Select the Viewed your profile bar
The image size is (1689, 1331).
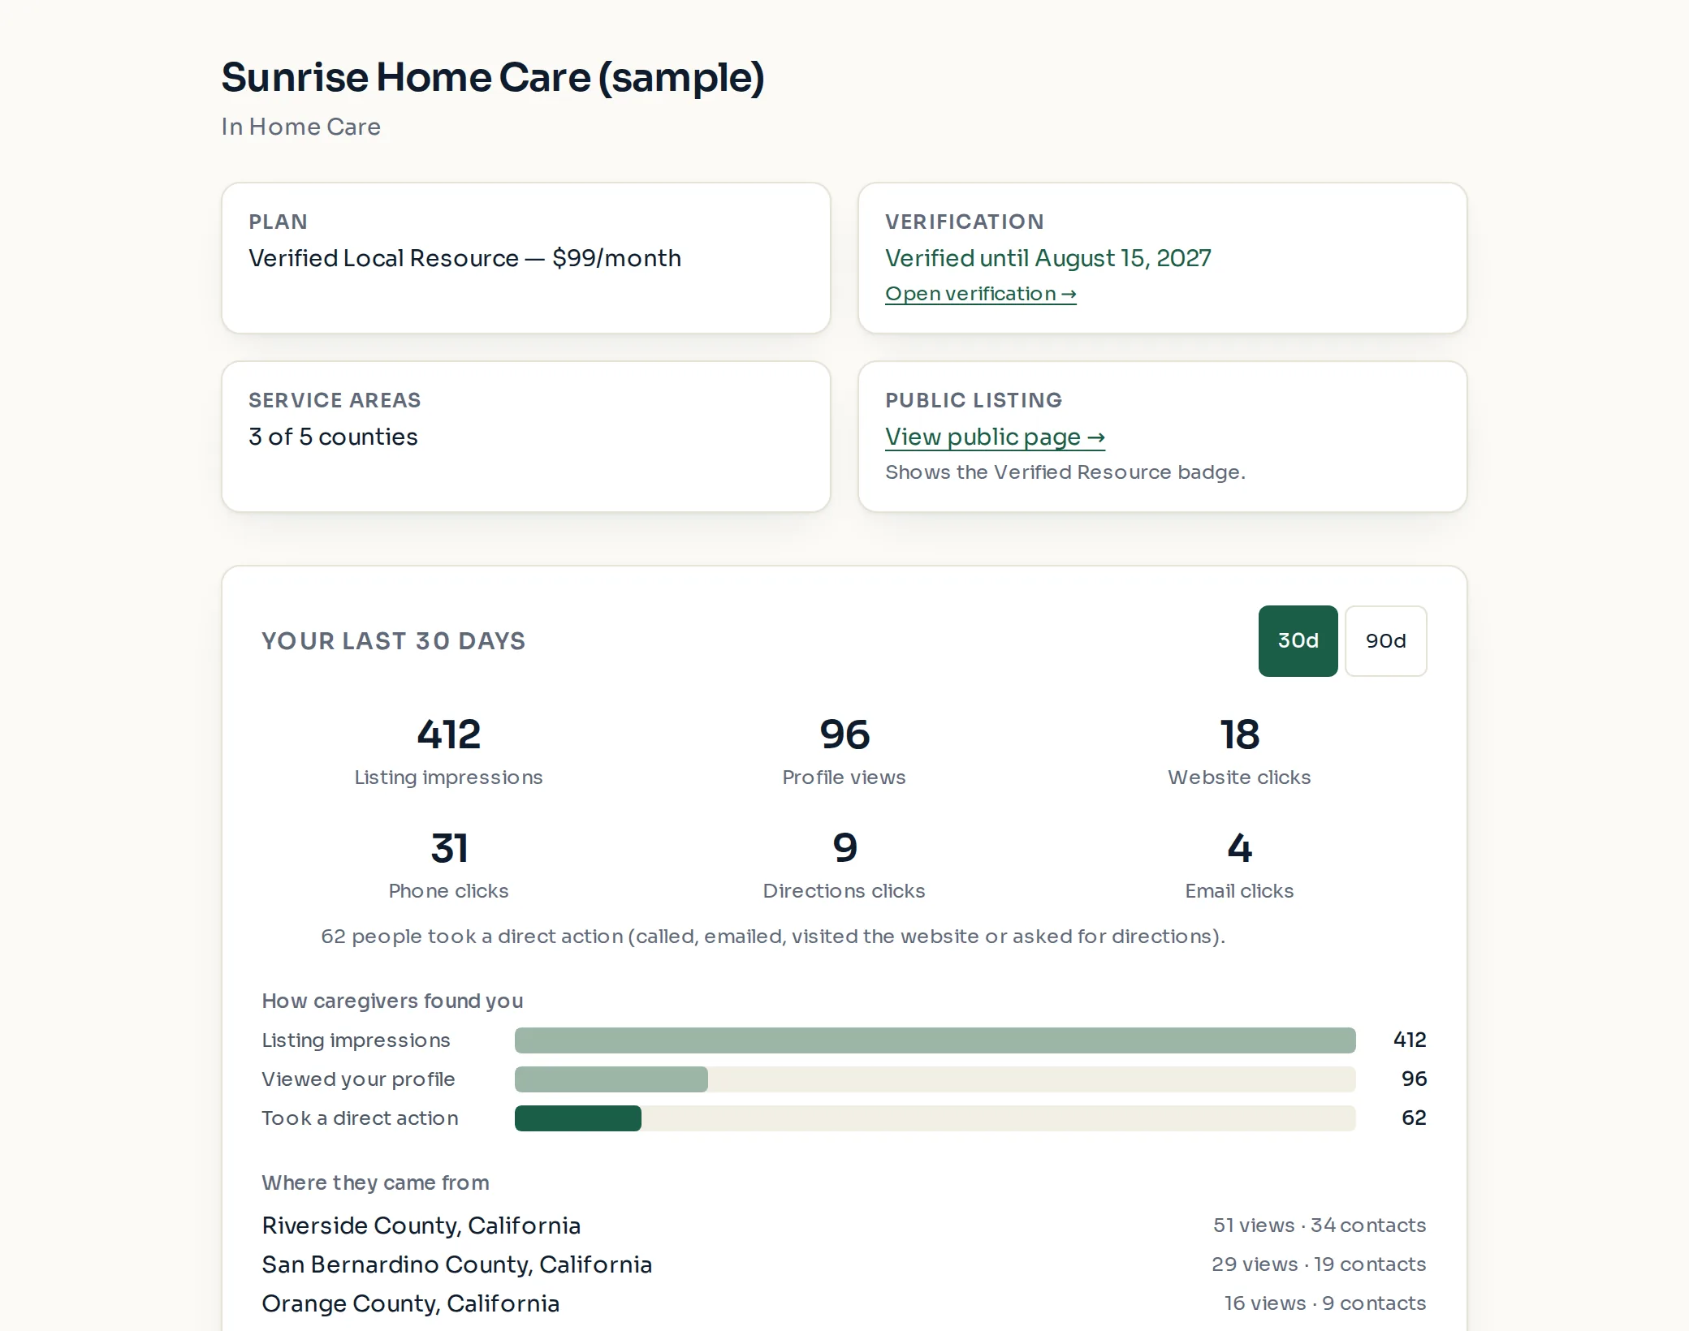tap(935, 1079)
